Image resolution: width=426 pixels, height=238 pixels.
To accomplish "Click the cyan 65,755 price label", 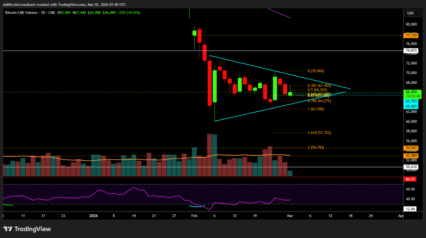I will tap(411, 101).
